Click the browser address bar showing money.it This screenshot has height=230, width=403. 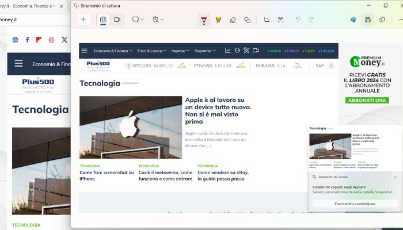coord(35,20)
